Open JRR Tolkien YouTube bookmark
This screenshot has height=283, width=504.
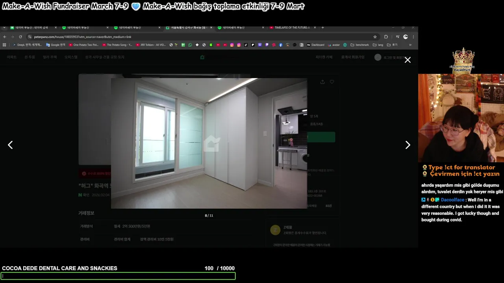click(x=151, y=45)
